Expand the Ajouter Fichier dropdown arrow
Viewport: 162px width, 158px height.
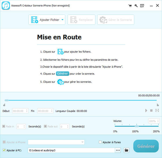pyautogui.click(x=62, y=20)
